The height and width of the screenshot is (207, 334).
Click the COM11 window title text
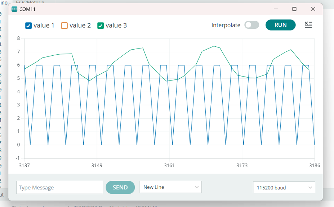coord(27,9)
